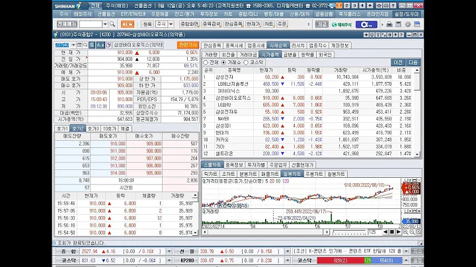The height and width of the screenshot is (267, 476).
Task: Open the printer icon in top toolbar
Action: (x=389, y=24)
